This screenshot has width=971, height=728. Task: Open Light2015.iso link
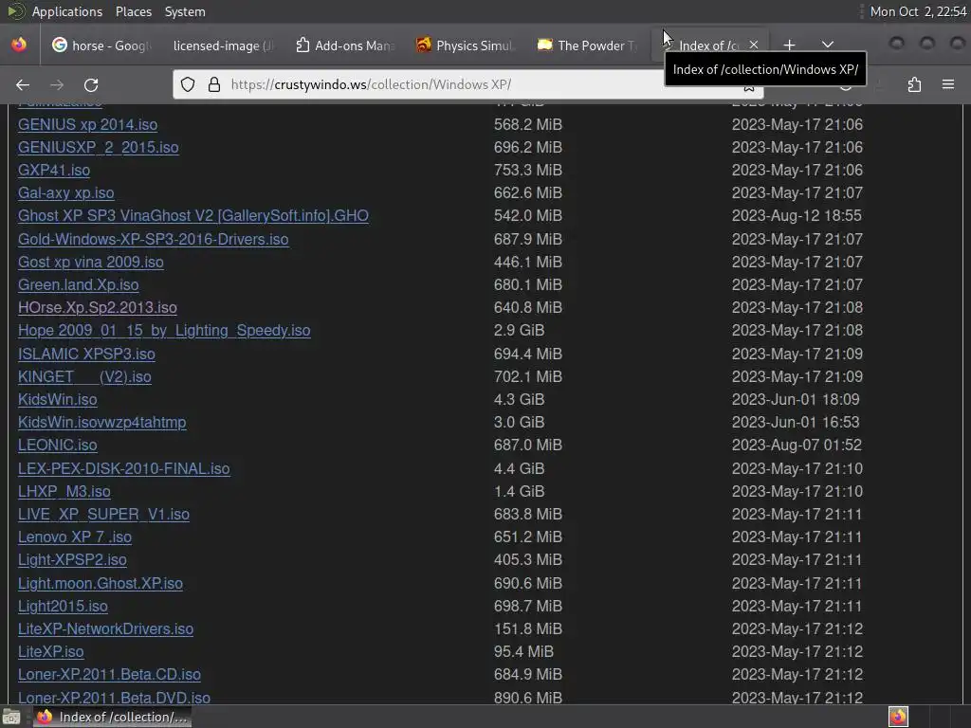(x=63, y=606)
